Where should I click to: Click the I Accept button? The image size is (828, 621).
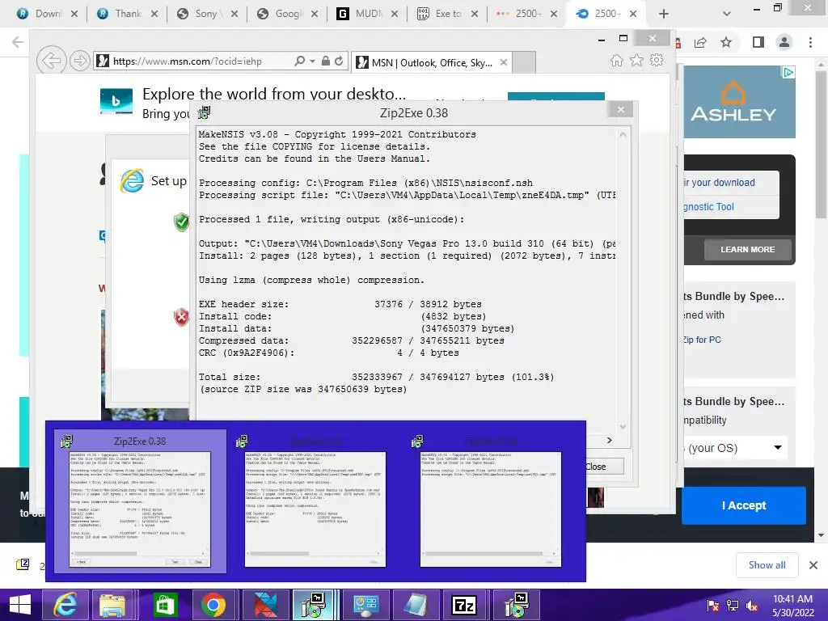click(744, 505)
